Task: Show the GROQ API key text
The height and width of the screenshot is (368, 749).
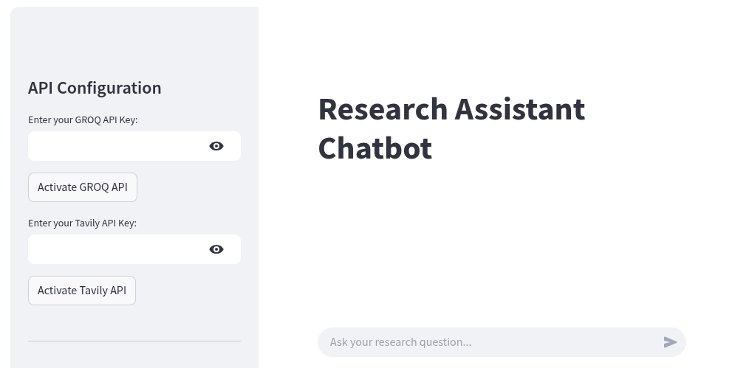Action: point(216,146)
